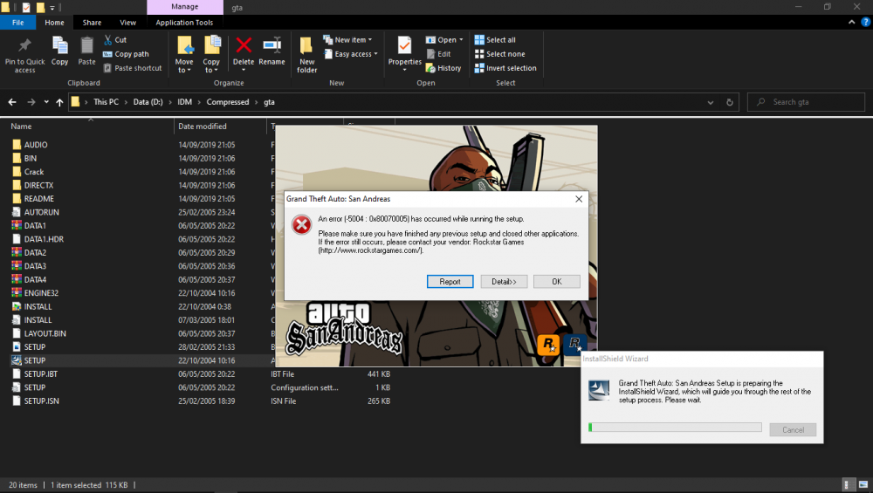Open the Copy to menu
The image size is (873, 493).
211,54
